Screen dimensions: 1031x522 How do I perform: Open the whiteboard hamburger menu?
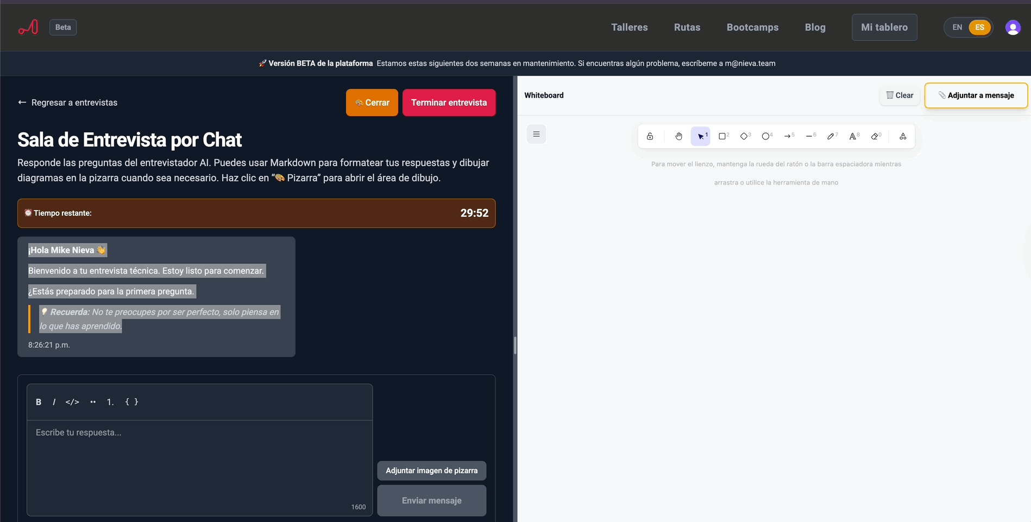click(536, 134)
